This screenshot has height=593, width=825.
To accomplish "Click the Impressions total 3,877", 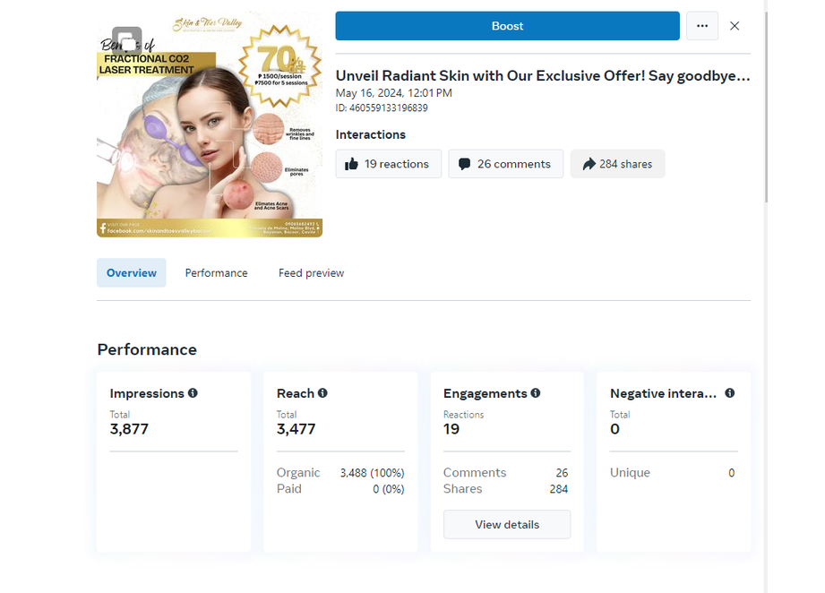I will (129, 429).
